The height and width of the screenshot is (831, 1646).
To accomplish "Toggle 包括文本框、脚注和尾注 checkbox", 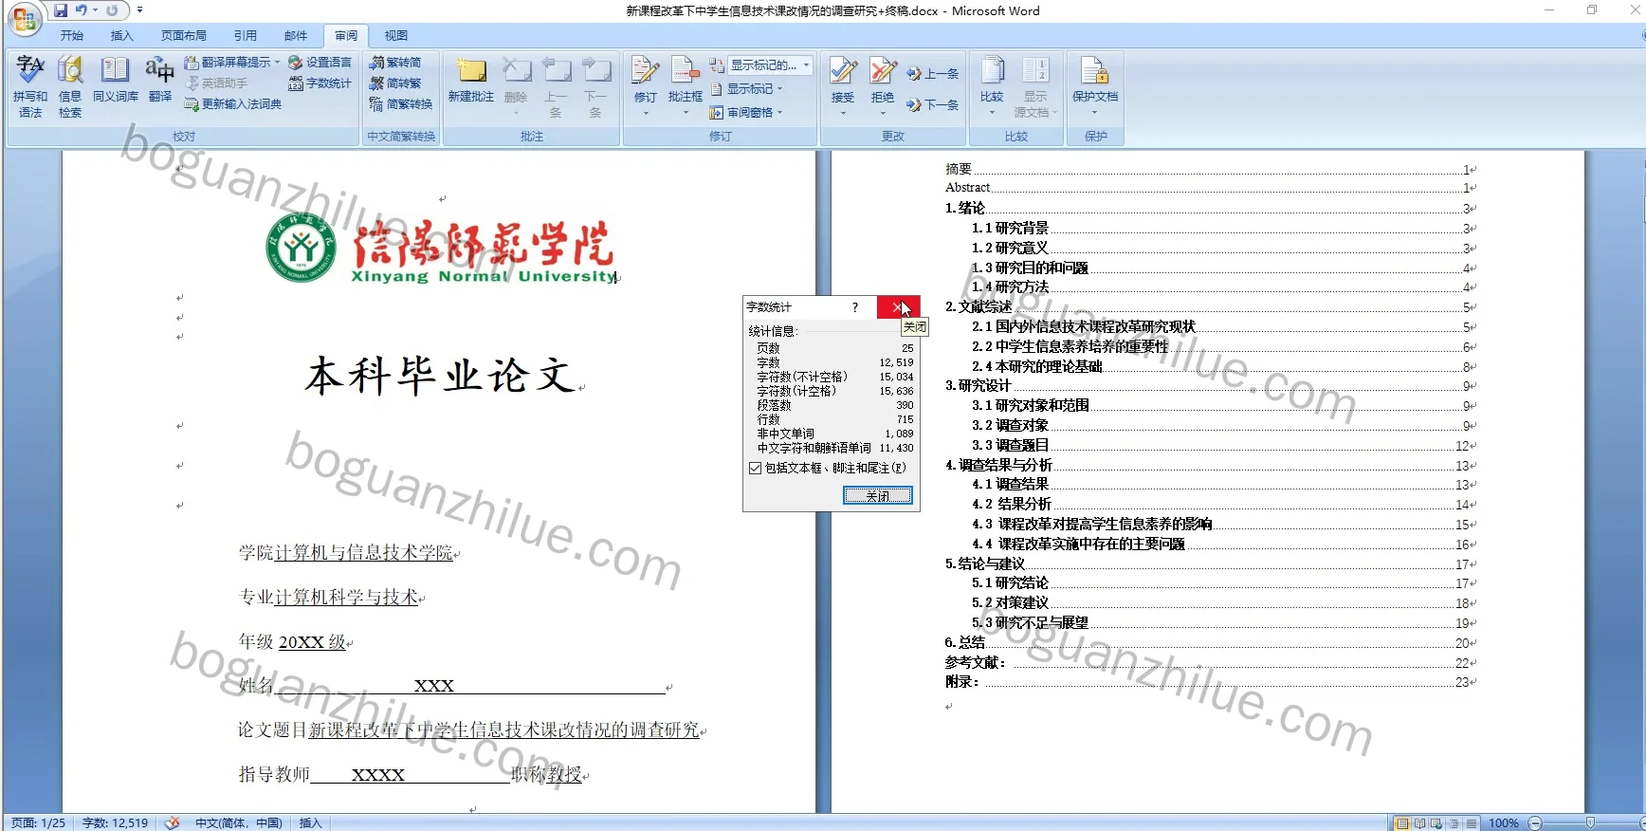I will coord(756,468).
